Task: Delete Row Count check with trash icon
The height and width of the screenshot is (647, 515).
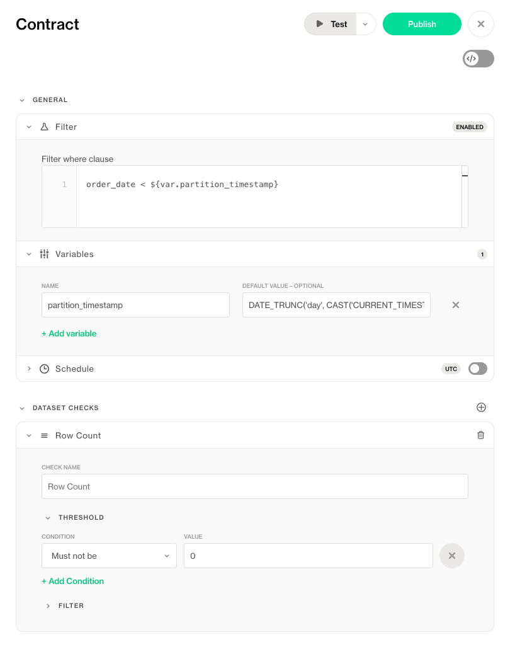Action: click(481, 435)
